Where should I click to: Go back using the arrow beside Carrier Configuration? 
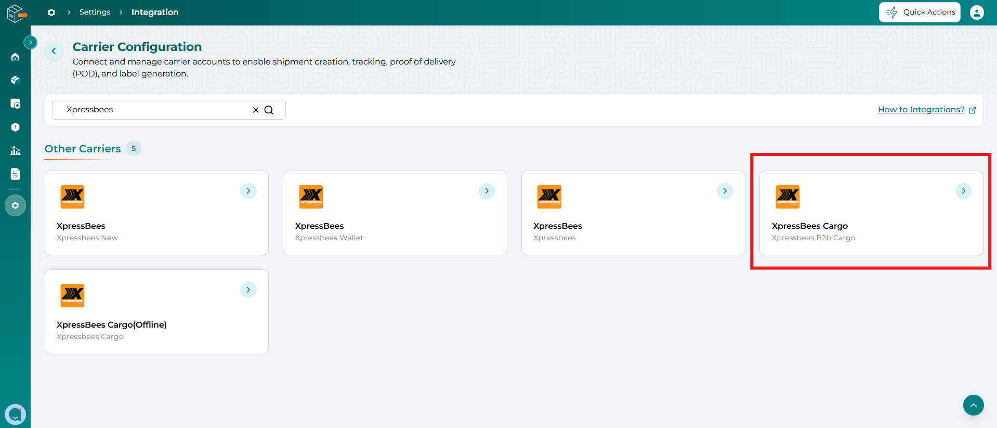point(54,51)
